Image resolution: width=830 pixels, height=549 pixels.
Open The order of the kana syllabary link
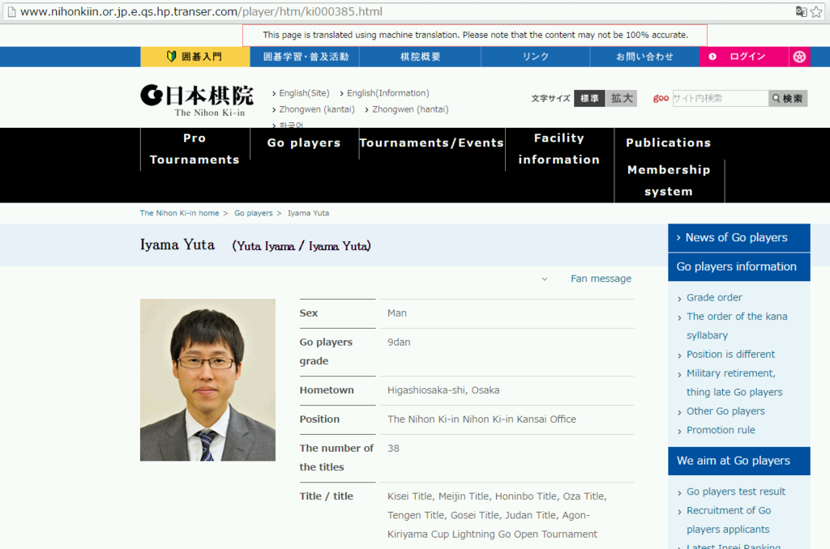click(736, 326)
